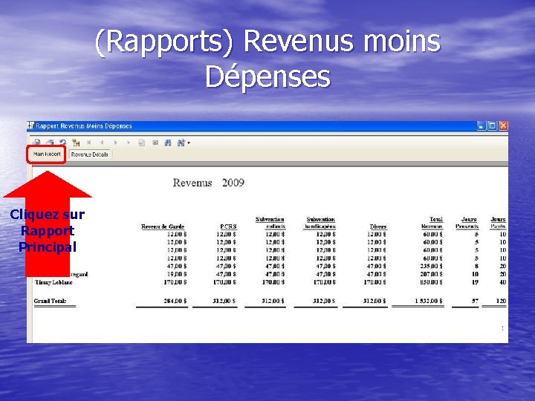Click the zoom binoculars icon
This screenshot has height=401, width=535.
[181, 143]
